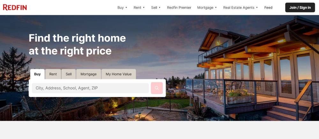Click the hero headline "Find the right home"
Viewport: 319px width, 139px height.
pyautogui.click(x=77, y=38)
